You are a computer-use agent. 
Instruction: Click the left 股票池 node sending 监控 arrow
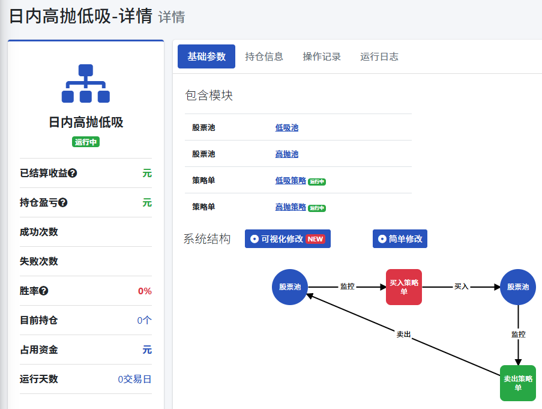(290, 287)
